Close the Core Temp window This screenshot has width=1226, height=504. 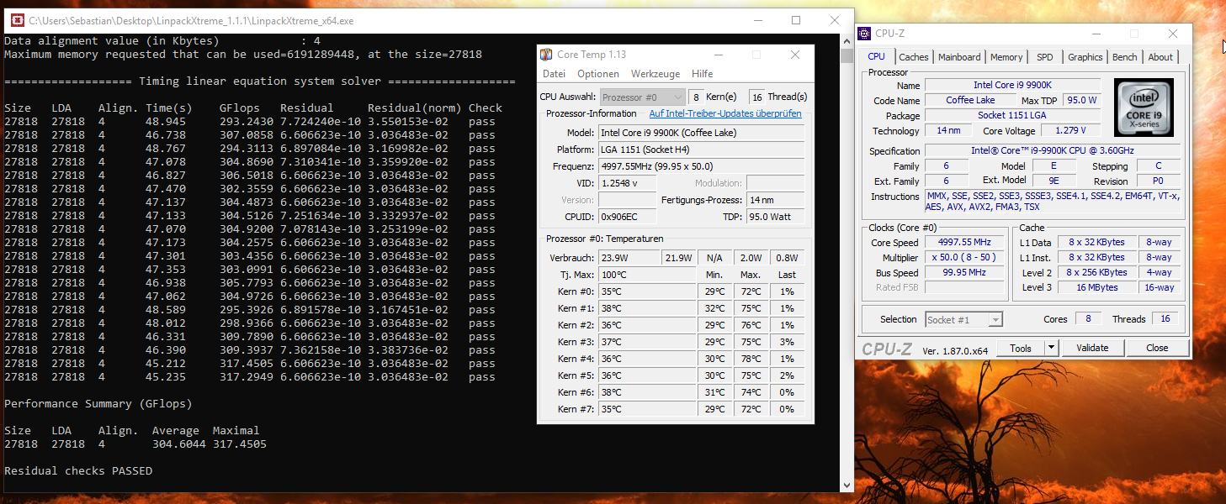click(x=795, y=55)
